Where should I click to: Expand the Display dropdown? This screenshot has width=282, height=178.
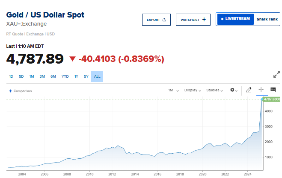pyautogui.click(x=193, y=90)
